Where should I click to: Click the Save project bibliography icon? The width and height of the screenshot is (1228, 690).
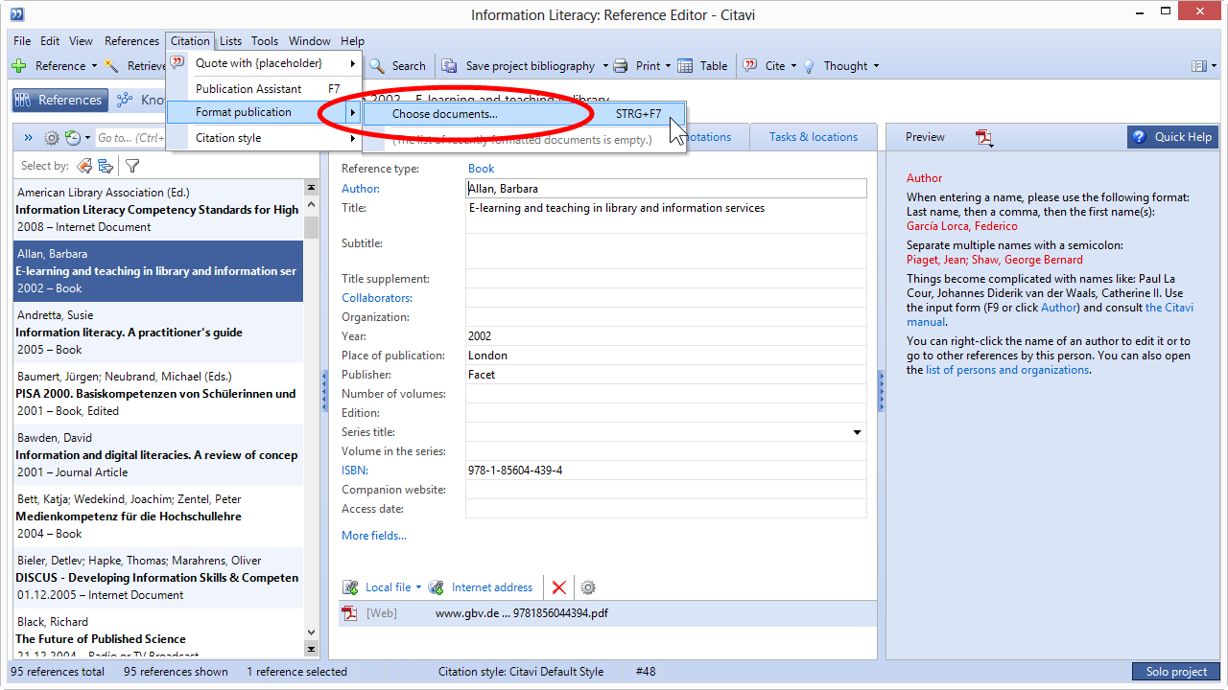(x=449, y=66)
